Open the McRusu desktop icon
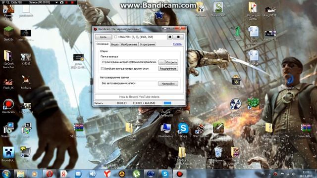 pos(26,82)
